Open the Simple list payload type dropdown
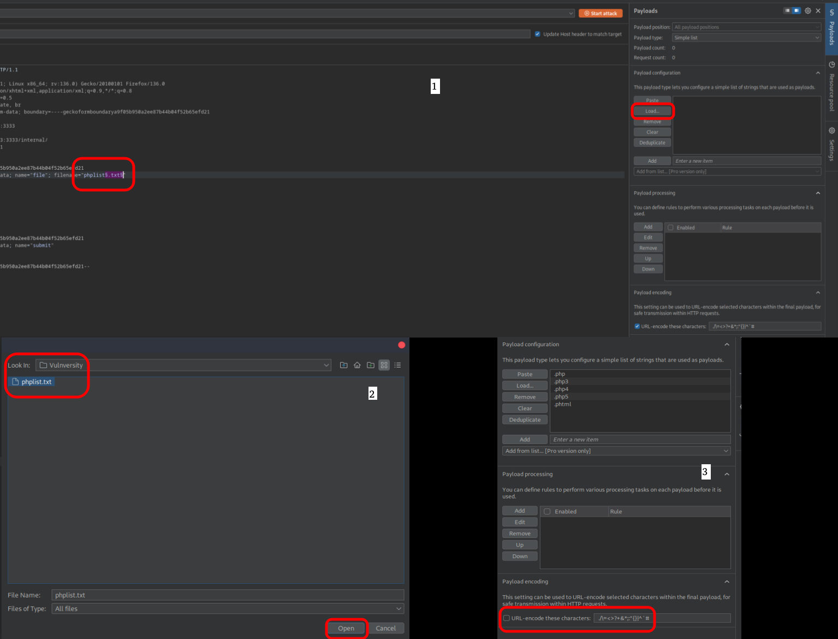838x639 pixels. click(x=746, y=38)
